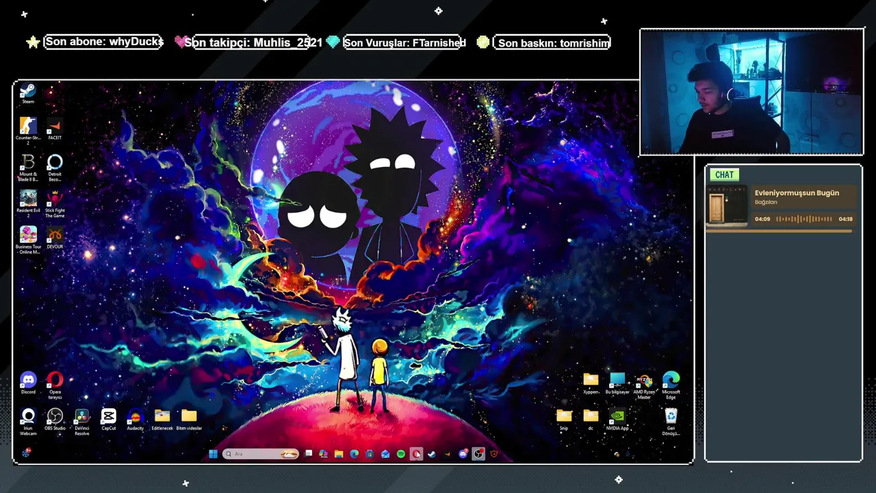This screenshot has height=493, width=876.
Task: Select the Geri Dönüşüm recycle bin
Action: (x=671, y=422)
